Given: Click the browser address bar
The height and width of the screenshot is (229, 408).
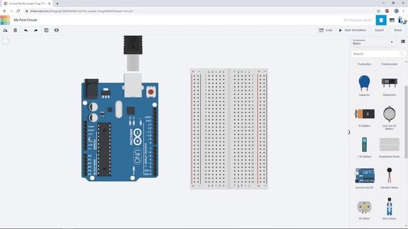Looking at the screenshot, I should pos(198,11).
